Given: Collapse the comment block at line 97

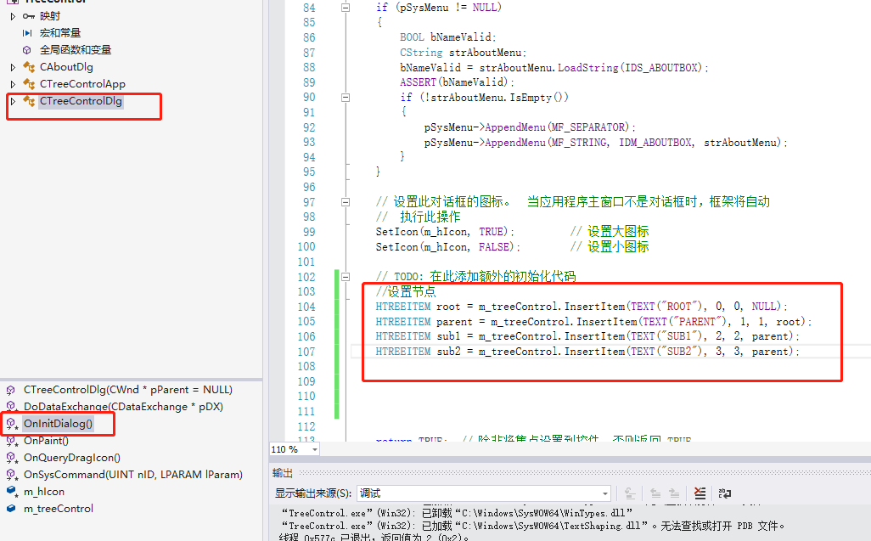Looking at the screenshot, I should (346, 202).
